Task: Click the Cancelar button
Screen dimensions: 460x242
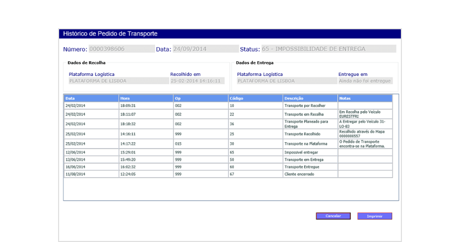Action: [333, 216]
